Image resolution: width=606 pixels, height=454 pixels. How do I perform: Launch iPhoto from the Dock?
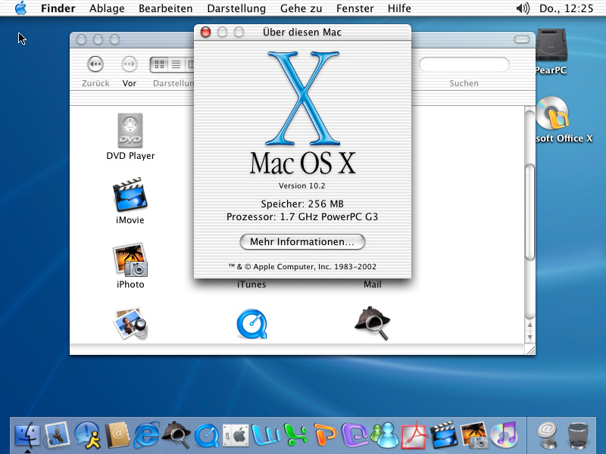[474, 434]
